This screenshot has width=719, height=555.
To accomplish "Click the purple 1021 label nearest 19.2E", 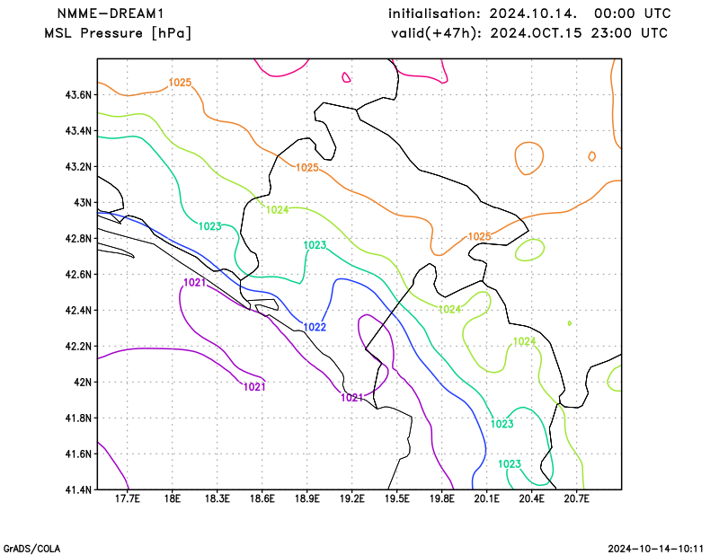I will click(352, 398).
